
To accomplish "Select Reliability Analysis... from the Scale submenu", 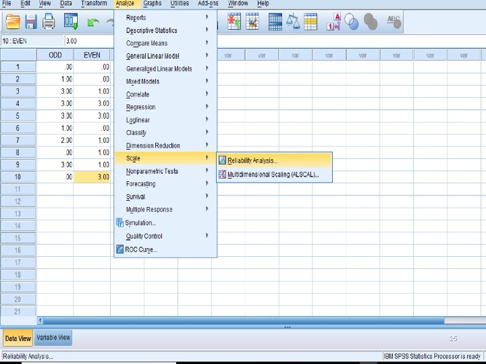I will click(274, 160).
